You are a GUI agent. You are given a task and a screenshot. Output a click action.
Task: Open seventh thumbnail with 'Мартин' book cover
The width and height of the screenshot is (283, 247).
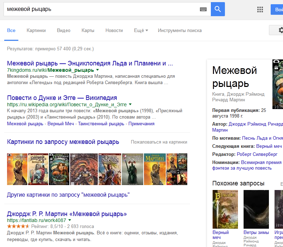click(155, 169)
